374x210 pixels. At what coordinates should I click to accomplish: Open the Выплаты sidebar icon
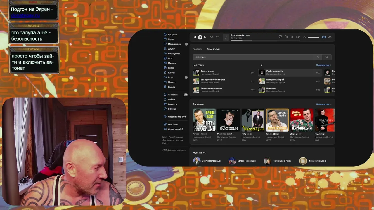(165, 104)
